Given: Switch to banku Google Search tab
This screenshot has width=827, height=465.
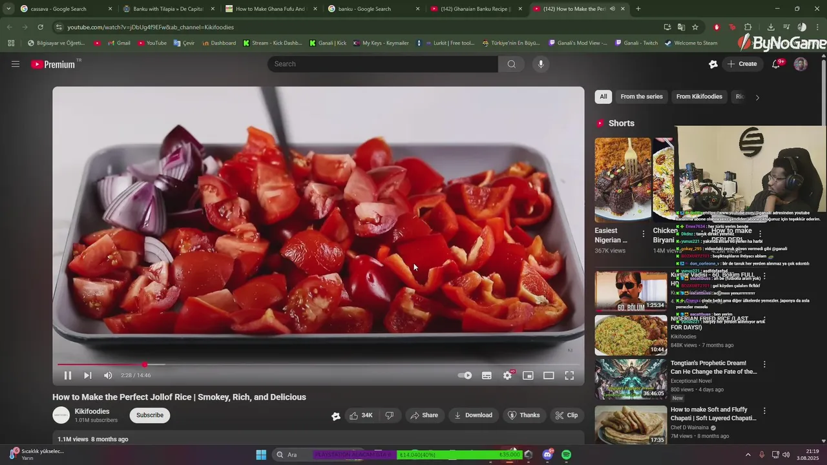Looking at the screenshot, I should click(374, 9).
